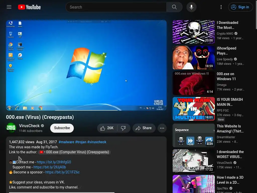Share the video

click(144, 128)
